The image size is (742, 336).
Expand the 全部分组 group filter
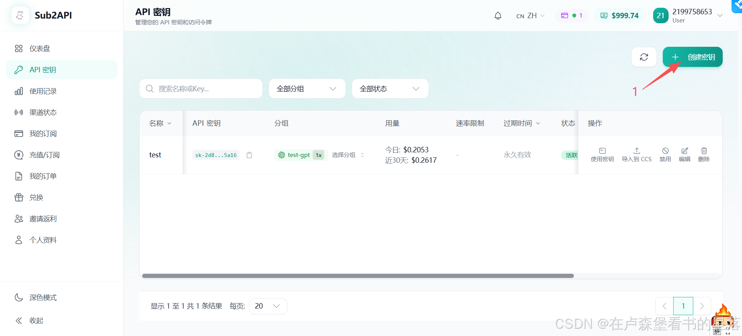pos(307,89)
